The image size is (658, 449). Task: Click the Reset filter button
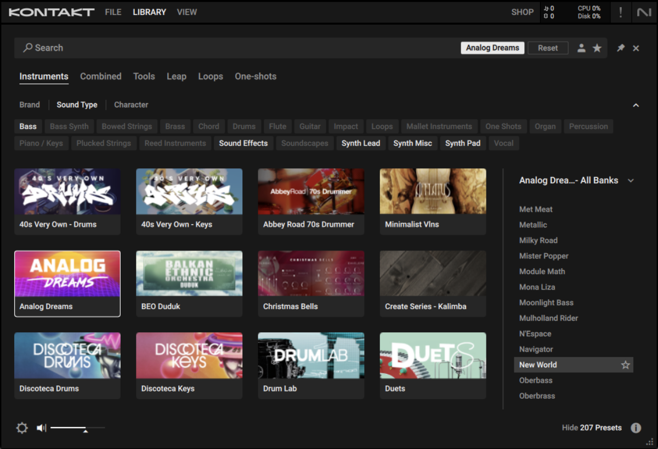(x=548, y=48)
